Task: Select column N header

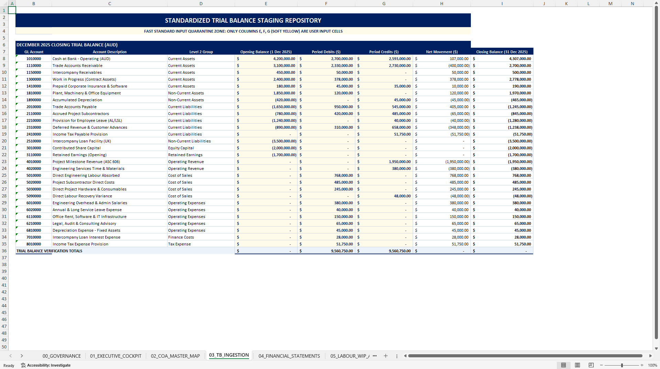Action: click(632, 3)
